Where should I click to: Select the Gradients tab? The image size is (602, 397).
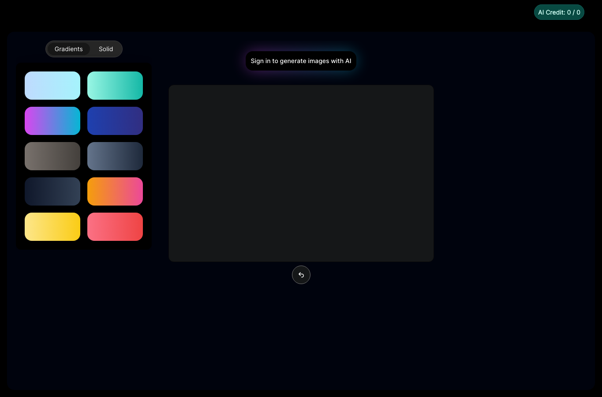click(69, 49)
